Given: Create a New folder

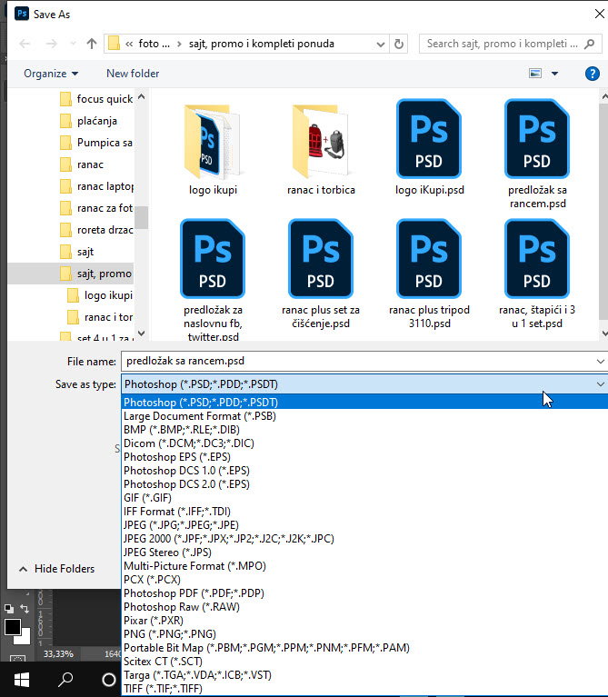Looking at the screenshot, I should [x=133, y=74].
